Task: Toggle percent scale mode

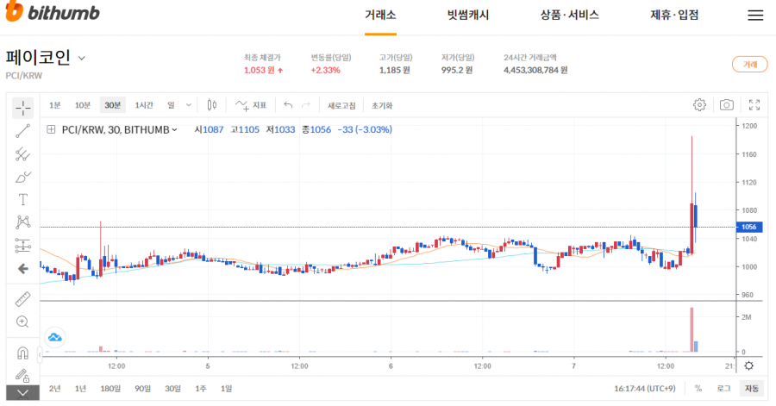Action: coord(698,389)
